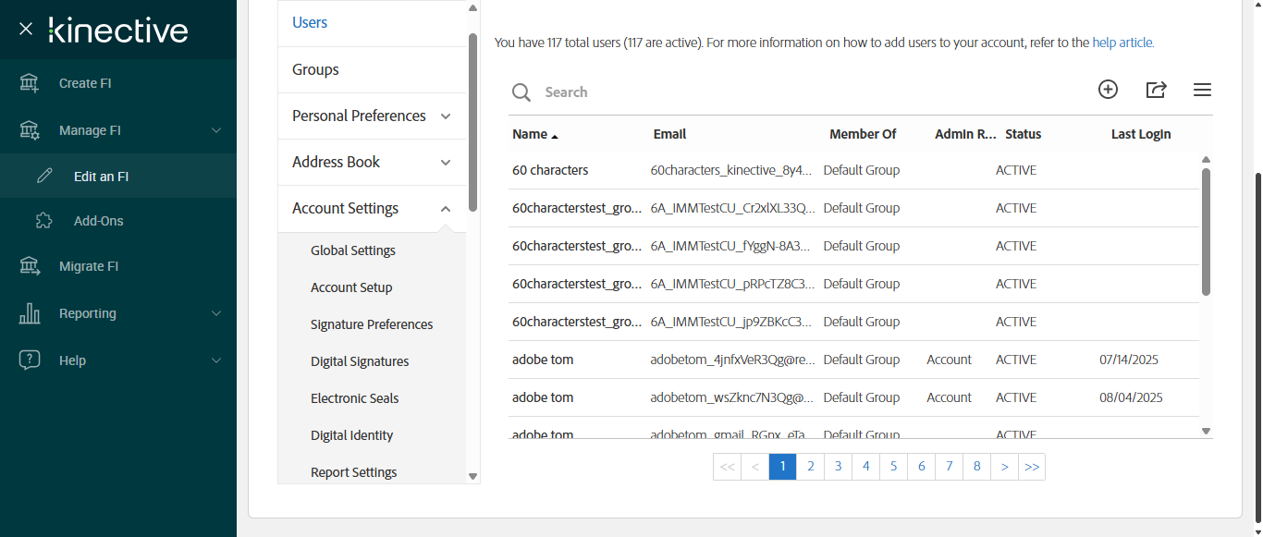Close sidebar with the X icon
This screenshot has height=537, width=1263.
[x=26, y=30]
